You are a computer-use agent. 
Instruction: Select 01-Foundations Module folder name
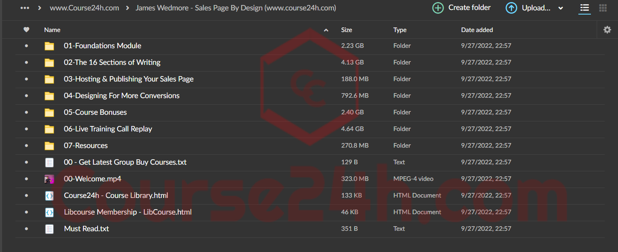click(x=103, y=46)
